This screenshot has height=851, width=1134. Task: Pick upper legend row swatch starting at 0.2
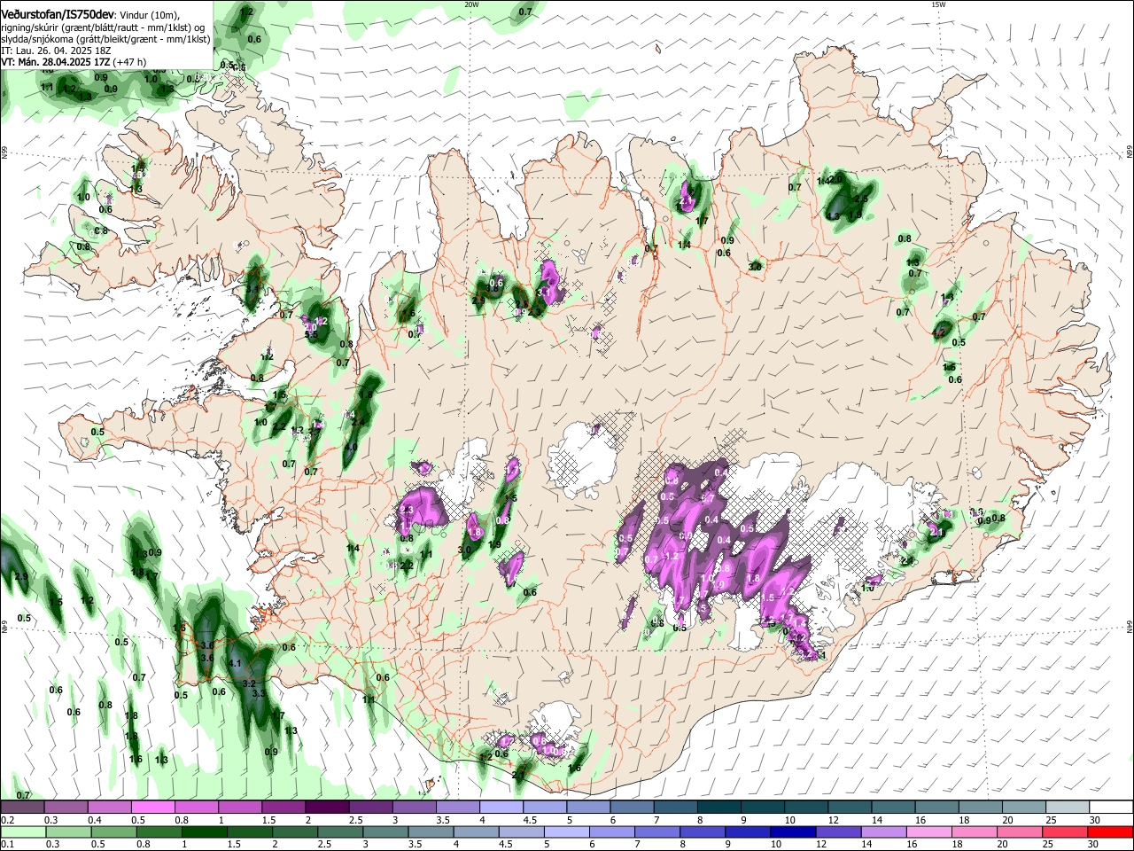click(x=22, y=807)
